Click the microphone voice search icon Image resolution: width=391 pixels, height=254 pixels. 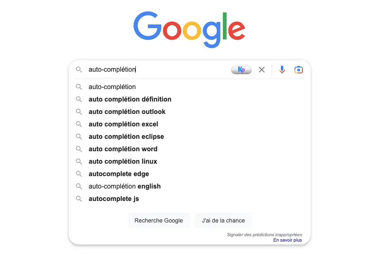click(282, 70)
